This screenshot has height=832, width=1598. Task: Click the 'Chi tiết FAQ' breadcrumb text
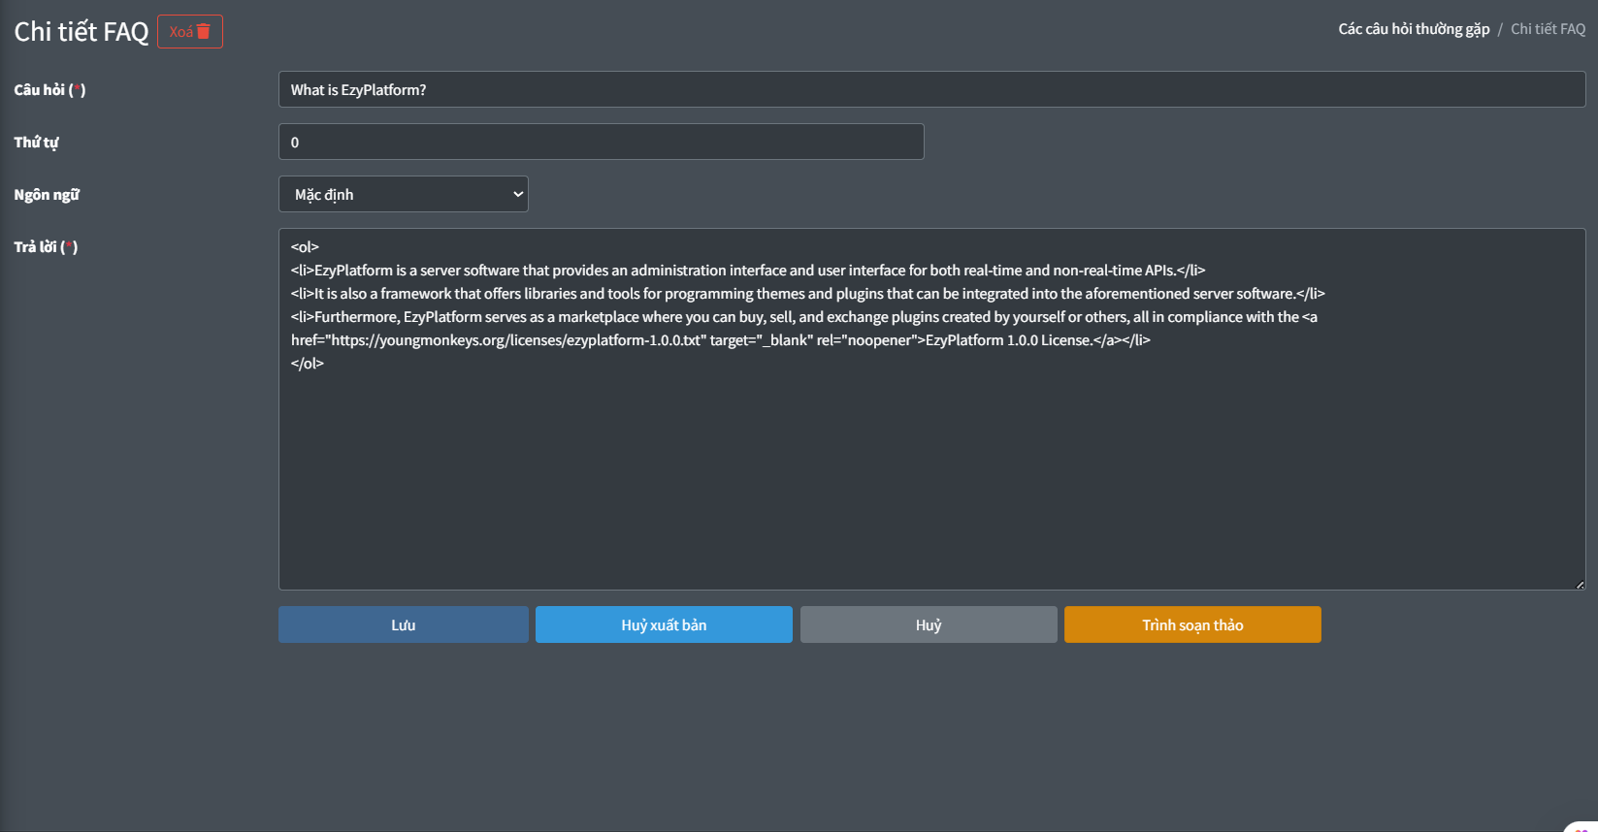(1548, 29)
